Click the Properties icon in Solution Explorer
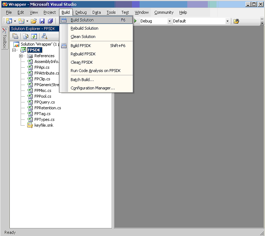Viewport: 265px width, 236px height. (x=15, y=36)
